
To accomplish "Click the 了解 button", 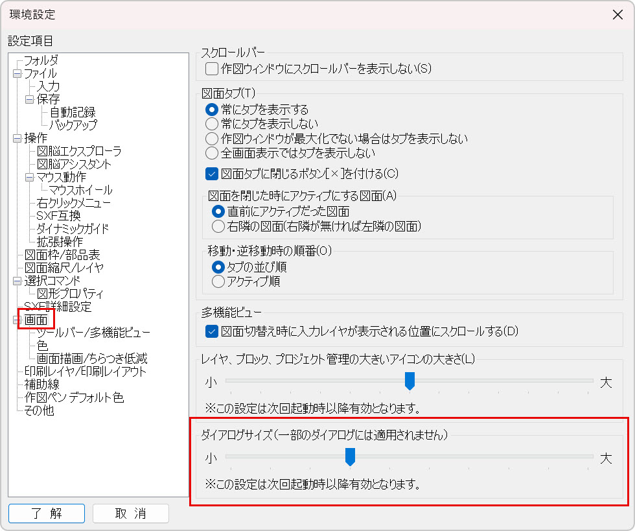I will point(47,513).
